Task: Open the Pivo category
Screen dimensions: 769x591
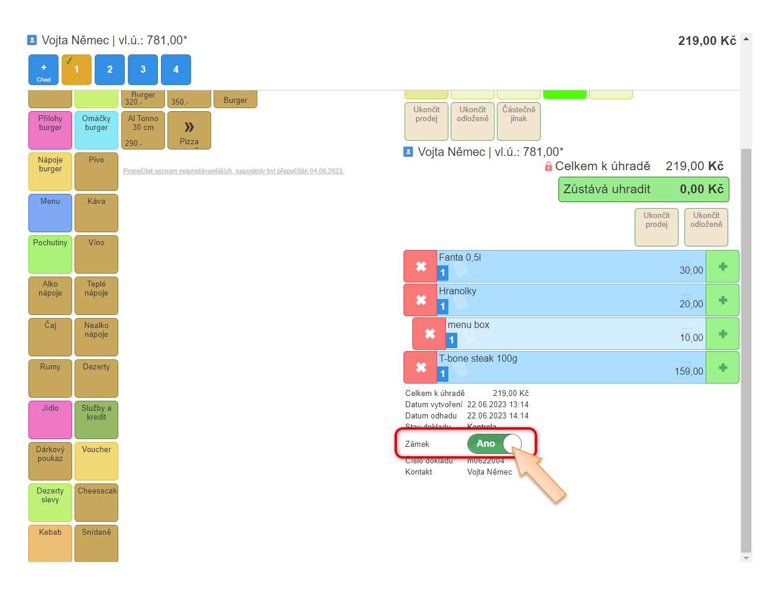Action: pos(96,171)
